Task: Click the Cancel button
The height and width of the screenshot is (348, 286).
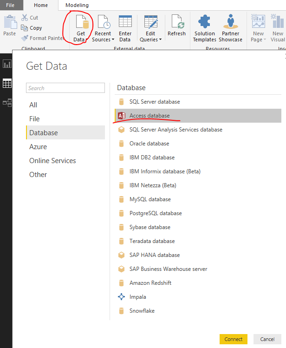Action: pos(267,339)
